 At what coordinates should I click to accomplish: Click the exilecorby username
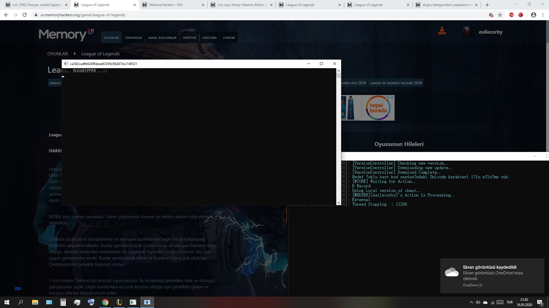[x=491, y=32]
